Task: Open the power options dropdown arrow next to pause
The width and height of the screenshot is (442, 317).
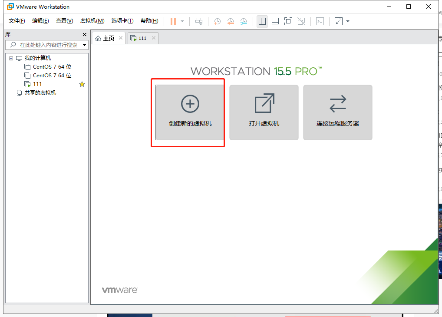Action: 182,21
